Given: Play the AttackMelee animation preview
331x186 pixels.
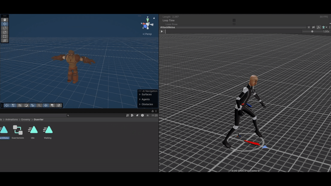Looking at the screenshot, I should pyautogui.click(x=162, y=31).
